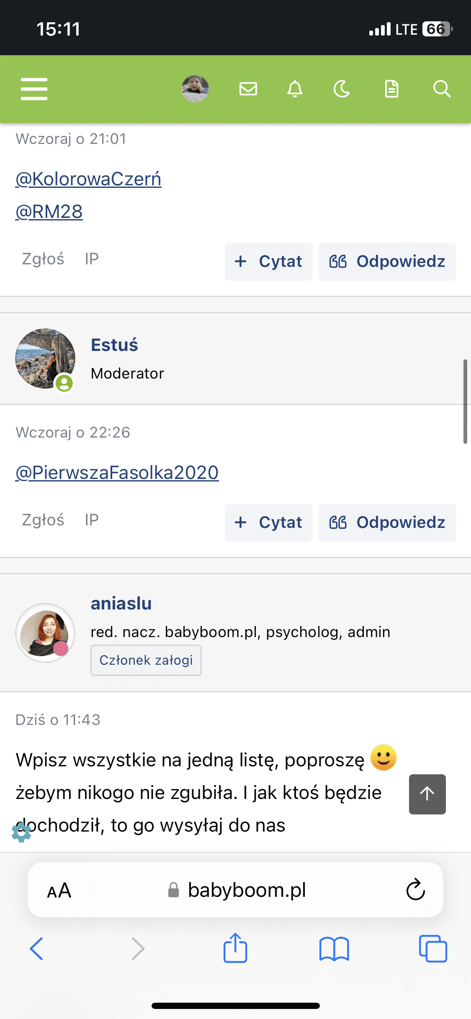Open the hamburger navigation menu
The width and height of the screenshot is (471, 1019).
[34, 89]
